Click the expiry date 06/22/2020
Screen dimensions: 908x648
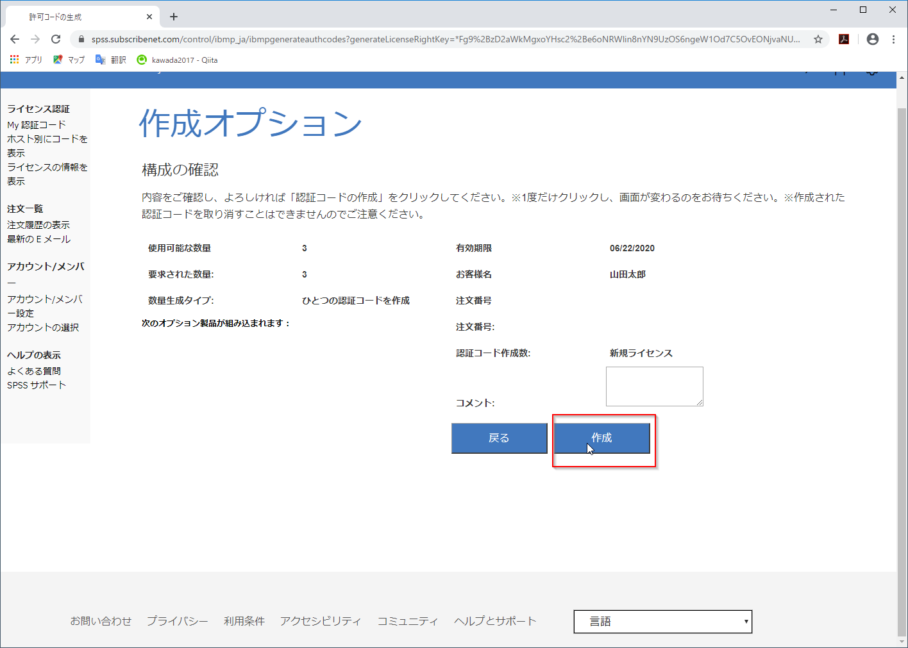point(632,248)
